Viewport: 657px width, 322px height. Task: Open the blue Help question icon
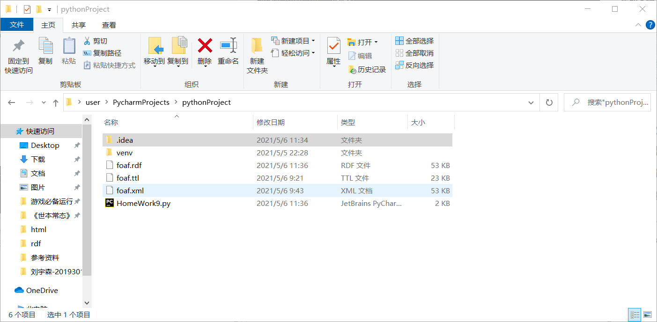[x=650, y=25]
